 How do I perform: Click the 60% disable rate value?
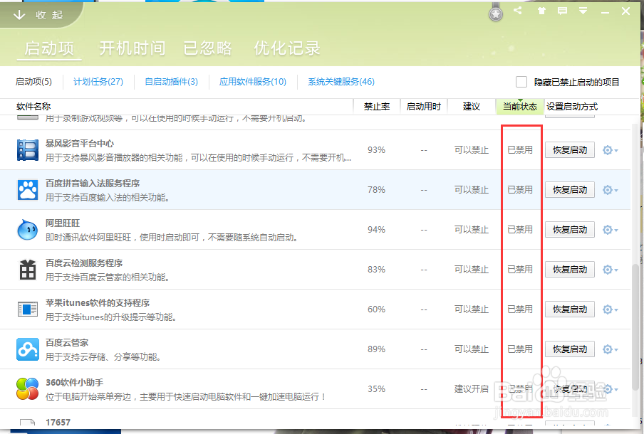pyautogui.click(x=376, y=309)
